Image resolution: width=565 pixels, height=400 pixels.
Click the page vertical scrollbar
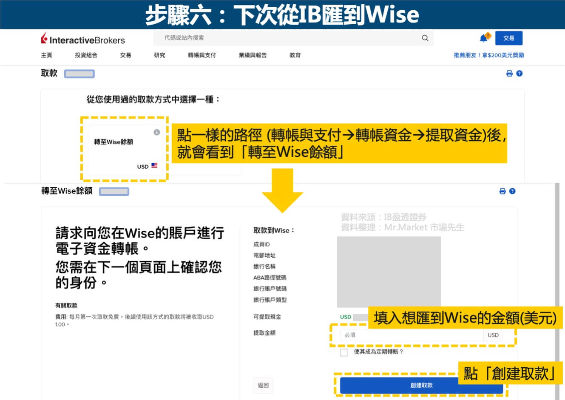[x=557, y=291]
